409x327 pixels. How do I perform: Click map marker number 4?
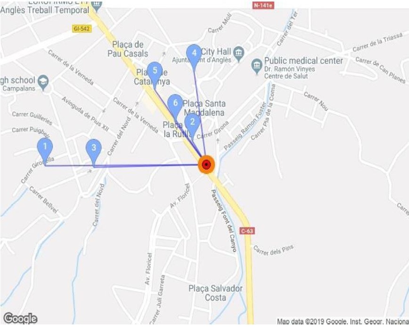pos(194,56)
